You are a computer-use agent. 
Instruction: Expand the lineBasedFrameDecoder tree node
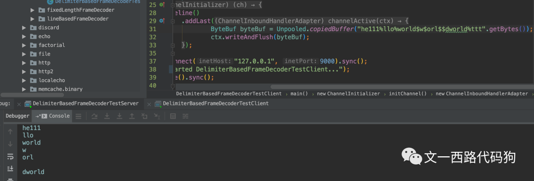pos(33,19)
